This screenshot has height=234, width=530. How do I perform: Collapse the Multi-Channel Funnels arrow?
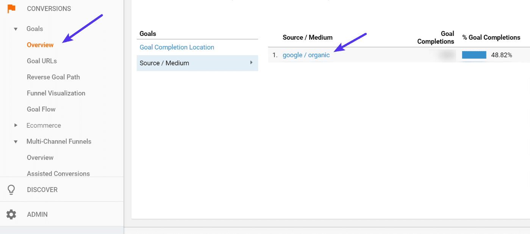16,142
